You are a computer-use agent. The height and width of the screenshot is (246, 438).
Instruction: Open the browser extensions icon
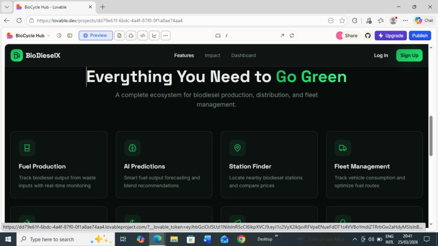click(x=354, y=21)
